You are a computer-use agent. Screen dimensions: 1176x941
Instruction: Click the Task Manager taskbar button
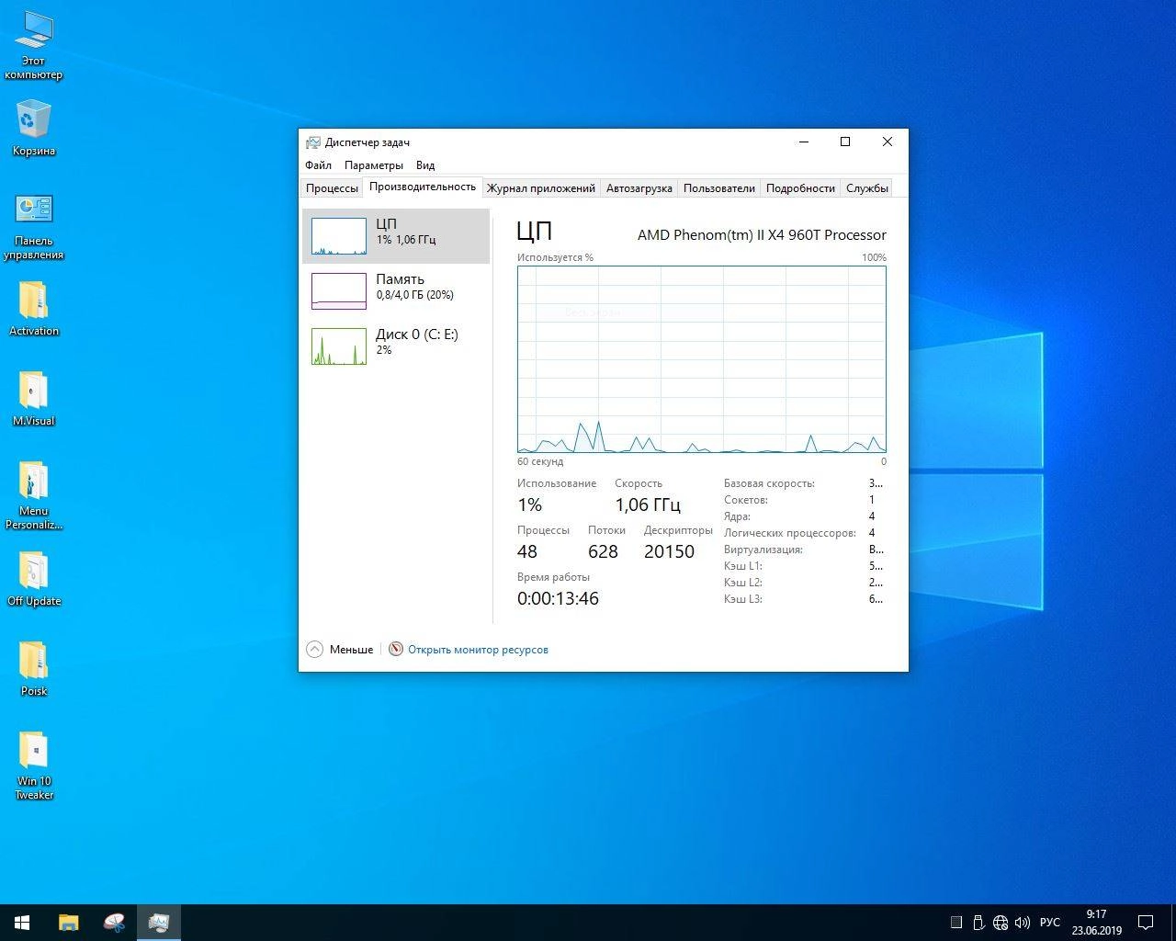tap(159, 922)
